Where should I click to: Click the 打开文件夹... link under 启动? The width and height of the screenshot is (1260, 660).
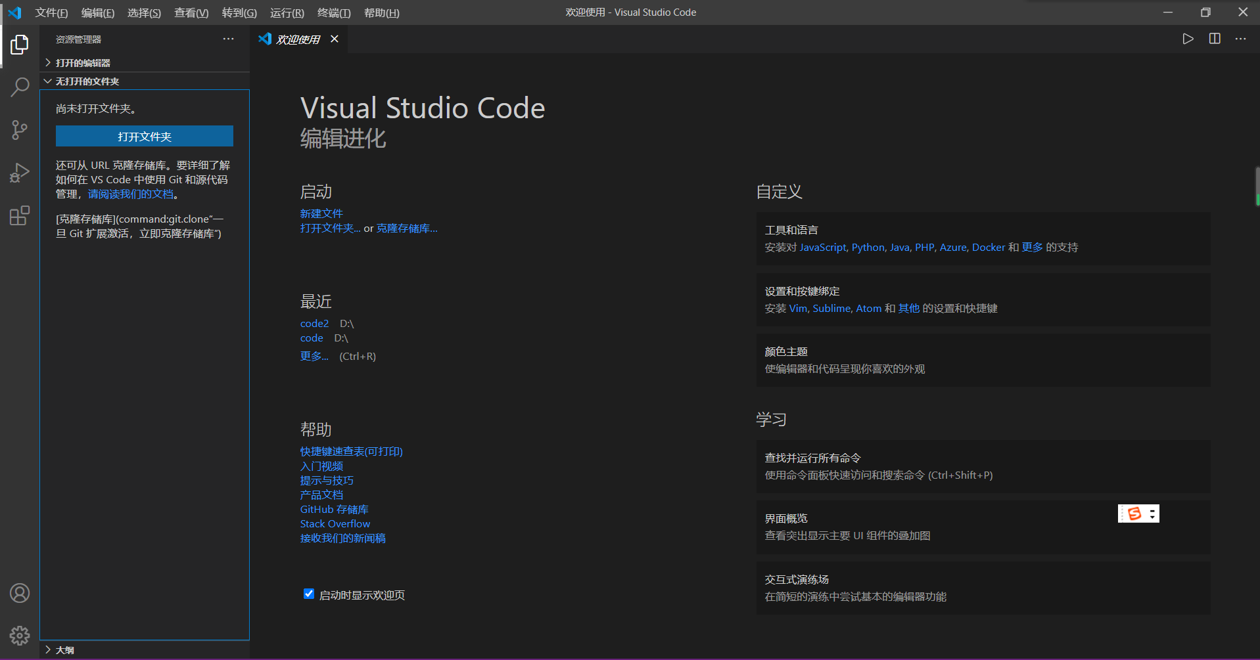click(330, 228)
